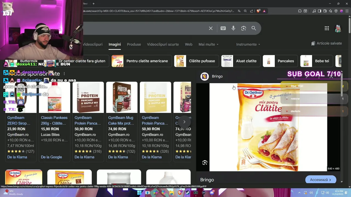Filter by Pancakes chip
This screenshot has width=351, height=197.
click(x=280, y=61)
